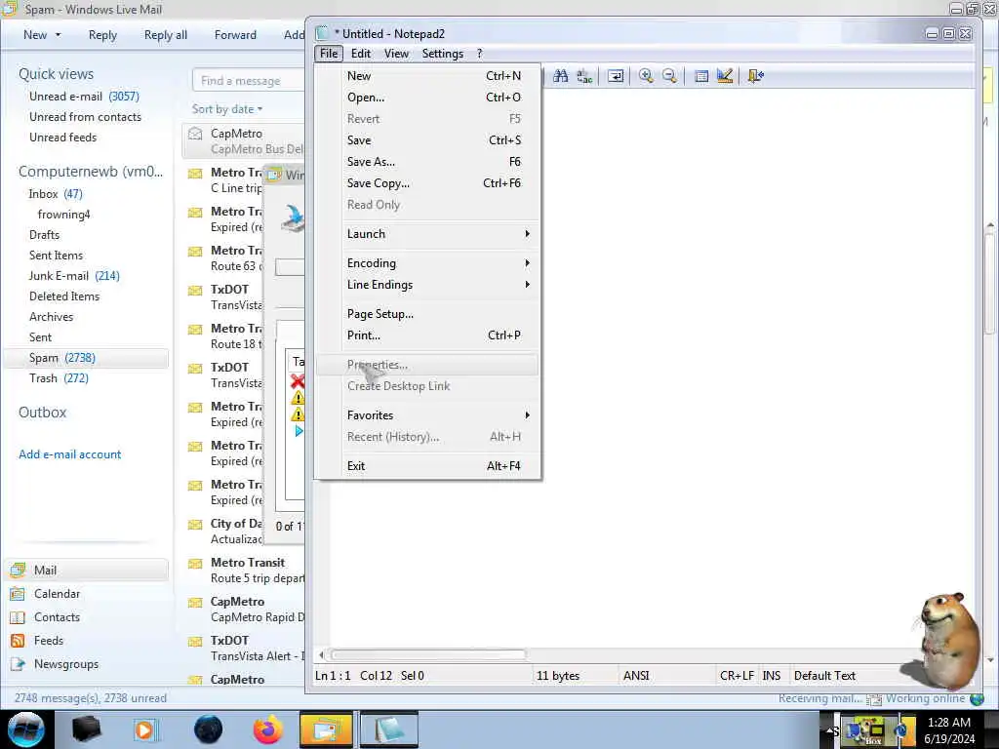Choose Print... in the File menu
The width and height of the screenshot is (999, 749).
[427, 335]
